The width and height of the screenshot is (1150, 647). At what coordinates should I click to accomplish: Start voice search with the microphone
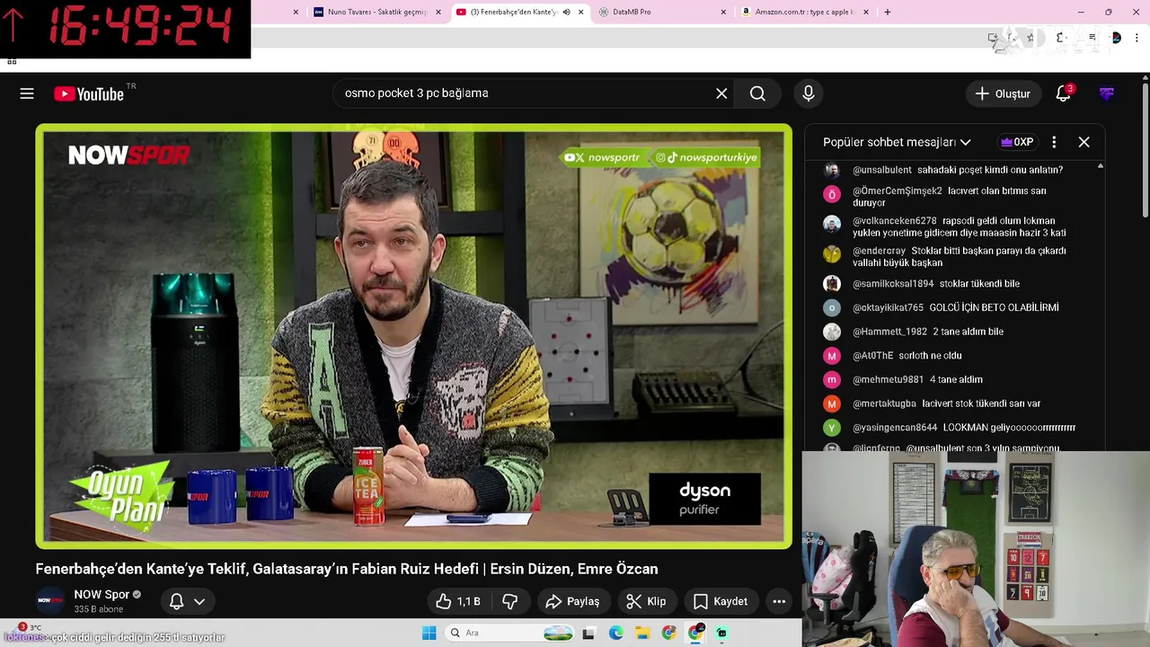click(809, 93)
